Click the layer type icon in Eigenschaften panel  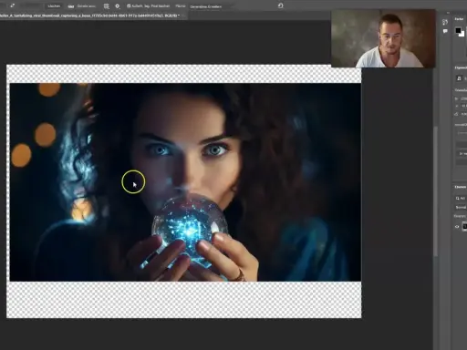point(459,78)
